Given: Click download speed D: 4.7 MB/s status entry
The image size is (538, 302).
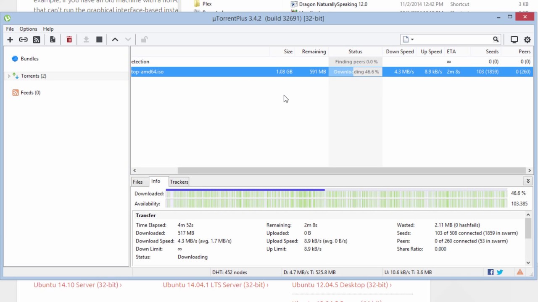Looking at the screenshot, I should [309, 272].
